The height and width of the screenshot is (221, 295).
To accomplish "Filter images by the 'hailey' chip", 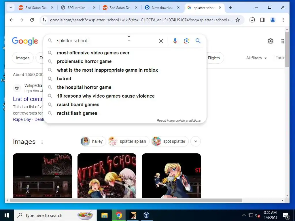I will (93, 141).
